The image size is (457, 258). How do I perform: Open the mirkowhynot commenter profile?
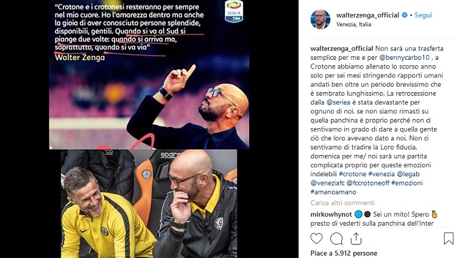click(331, 215)
